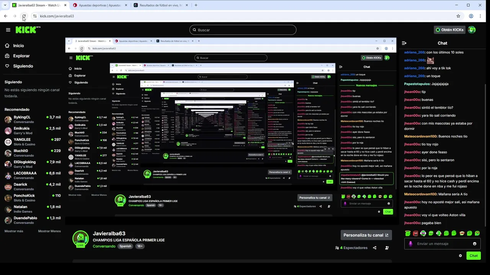
Task: Click the share stream icon
Action: (x=374, y=247)
